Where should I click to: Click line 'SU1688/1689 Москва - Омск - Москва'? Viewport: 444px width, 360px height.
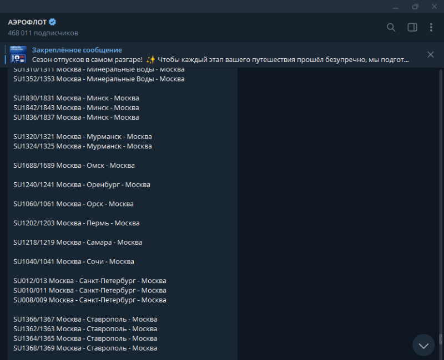(74, 165)
